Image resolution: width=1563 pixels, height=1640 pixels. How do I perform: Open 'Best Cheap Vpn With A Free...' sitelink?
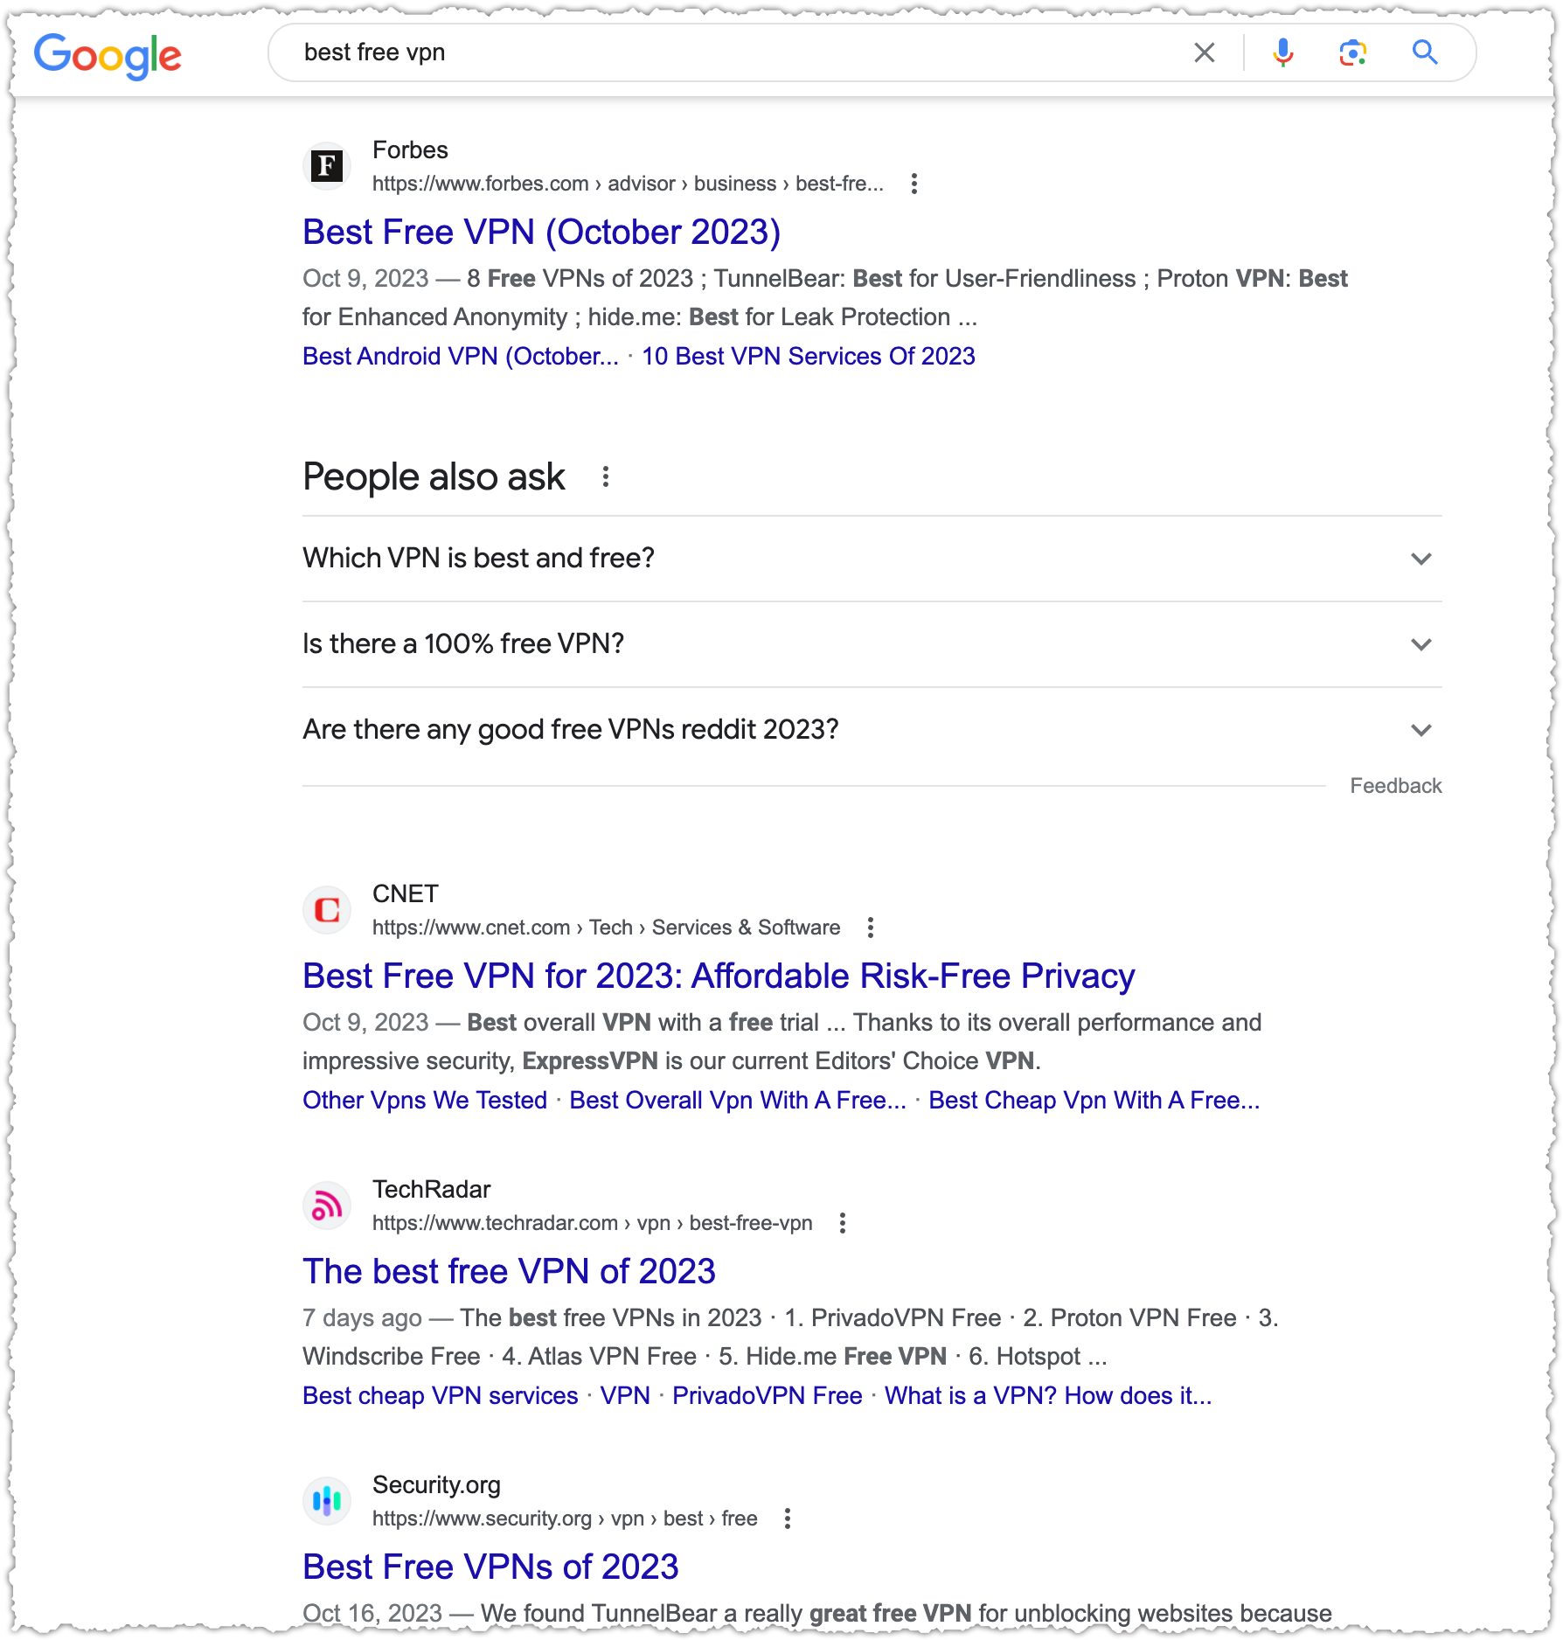click(1094, 1100)
